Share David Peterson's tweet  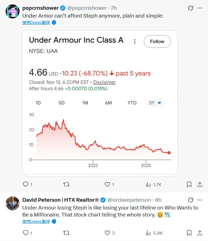tap(200, 233)
